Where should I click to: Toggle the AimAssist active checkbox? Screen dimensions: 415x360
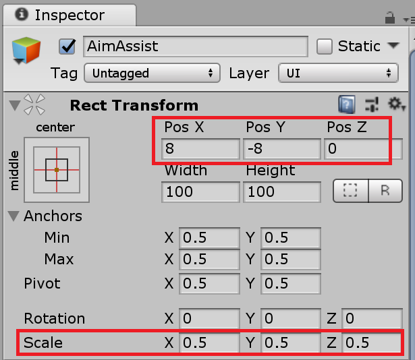(x=67, y=47)
